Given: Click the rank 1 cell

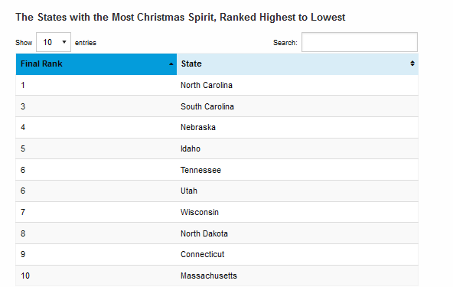Looking at the screenshot, I should coord(96,85).
